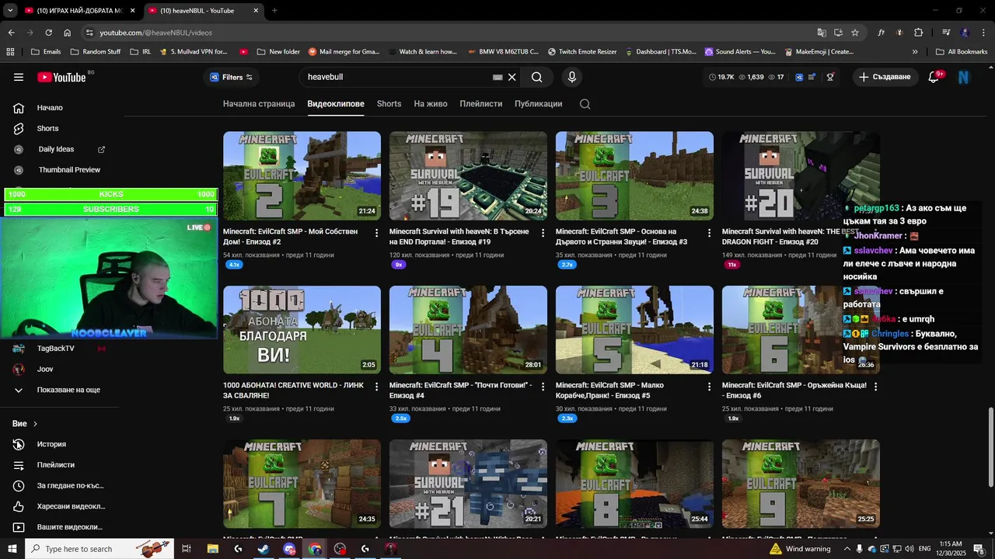Click the Създаване create button

pyautogui.click(x=884, y=77)
